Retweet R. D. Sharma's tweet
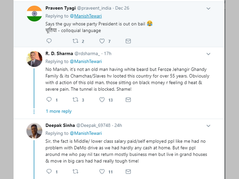Screen dimensions: 239x179 (75, 100)
